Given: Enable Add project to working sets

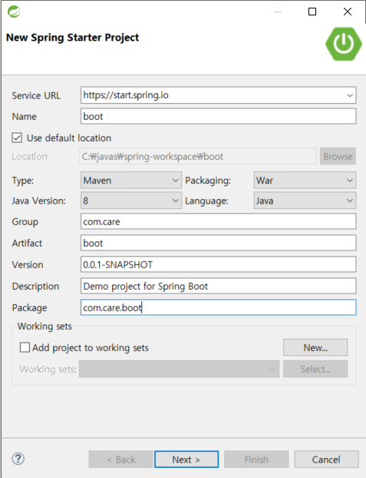Looking at the screenshot, I should 25,347.
